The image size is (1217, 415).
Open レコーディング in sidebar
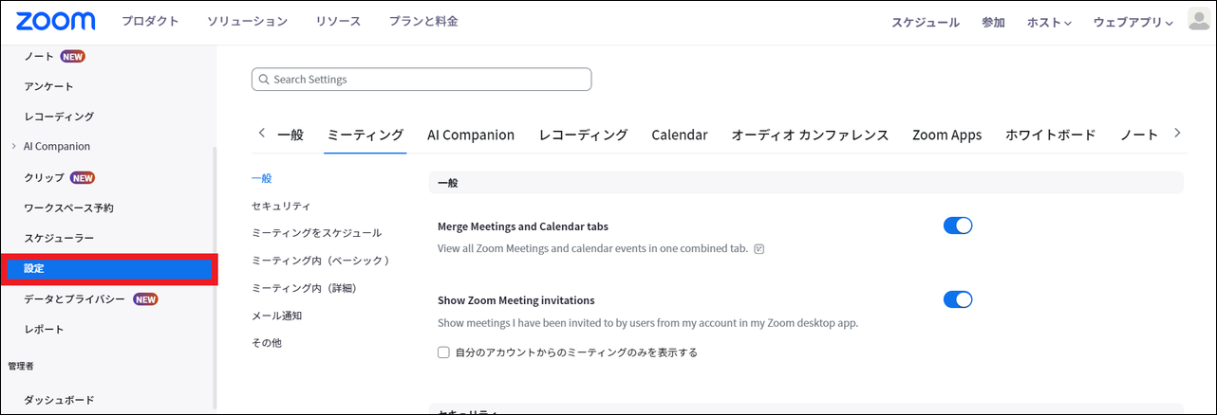tap(59, 117)
